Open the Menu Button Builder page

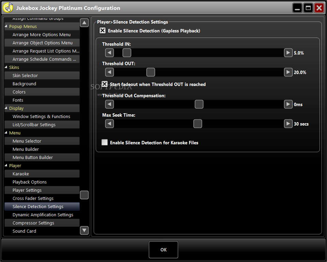tap(42, 157)
